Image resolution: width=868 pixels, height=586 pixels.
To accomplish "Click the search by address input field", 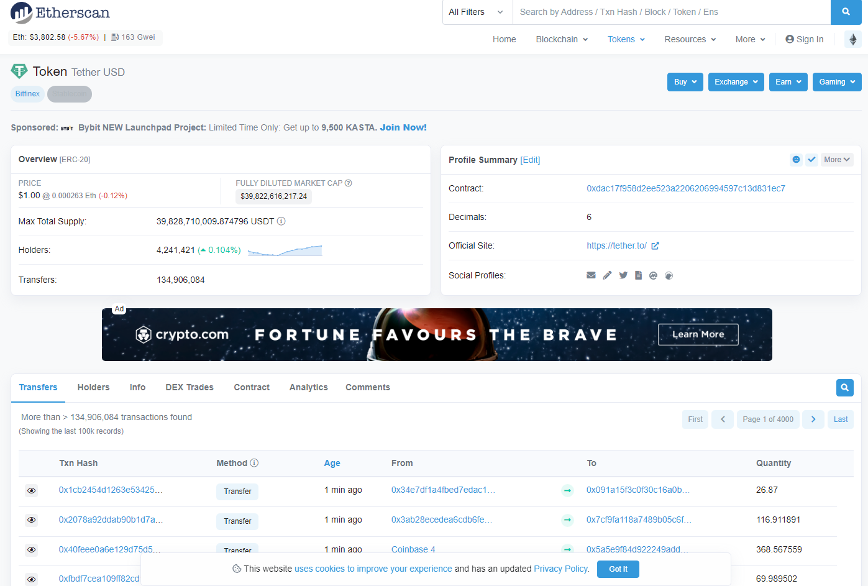I will [671, 12].
